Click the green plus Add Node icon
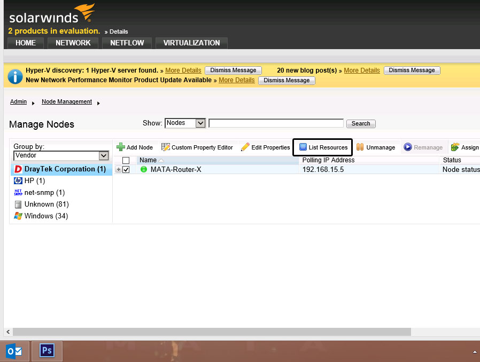 121,147
